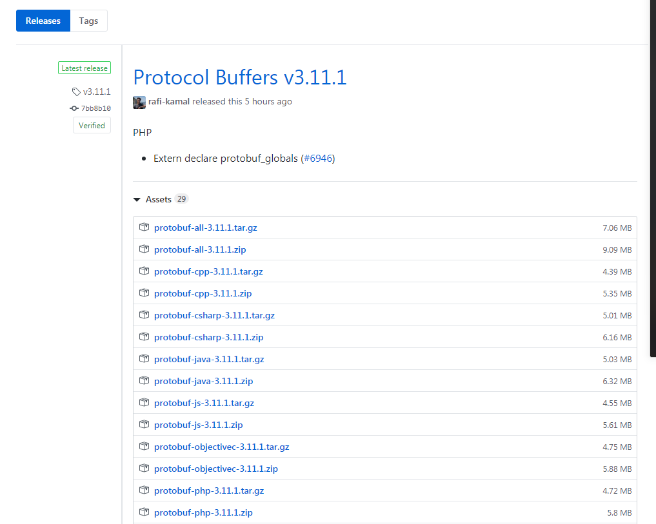Click package icon for protobuf-php-3.11.1.tar.gz
This screenshot has height=524, width=656.
(x=144, y=490)
